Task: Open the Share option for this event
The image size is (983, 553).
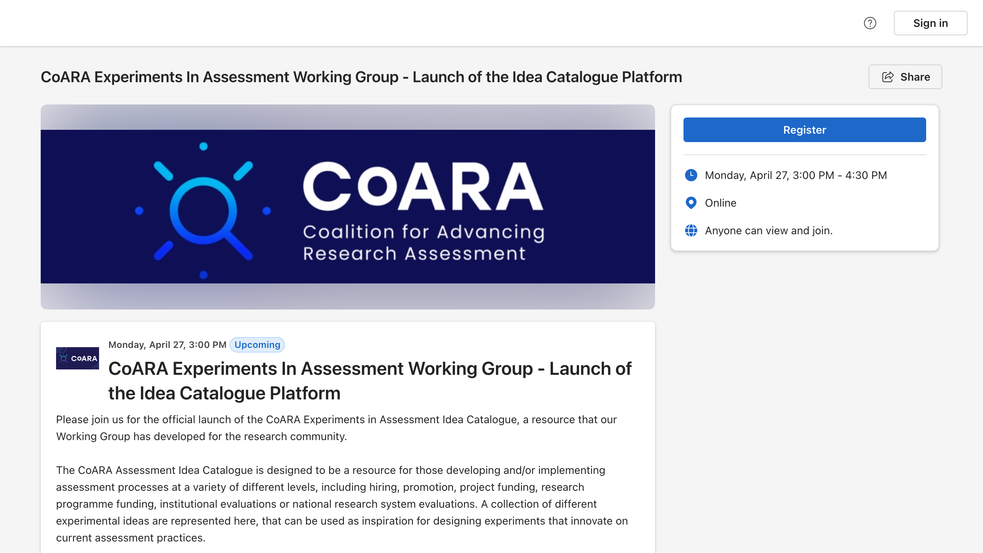Action: point(905,76)
